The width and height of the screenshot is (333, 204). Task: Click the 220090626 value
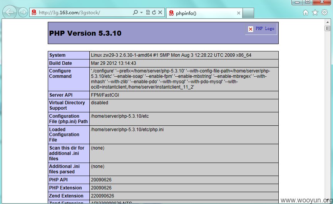[102, 196]
